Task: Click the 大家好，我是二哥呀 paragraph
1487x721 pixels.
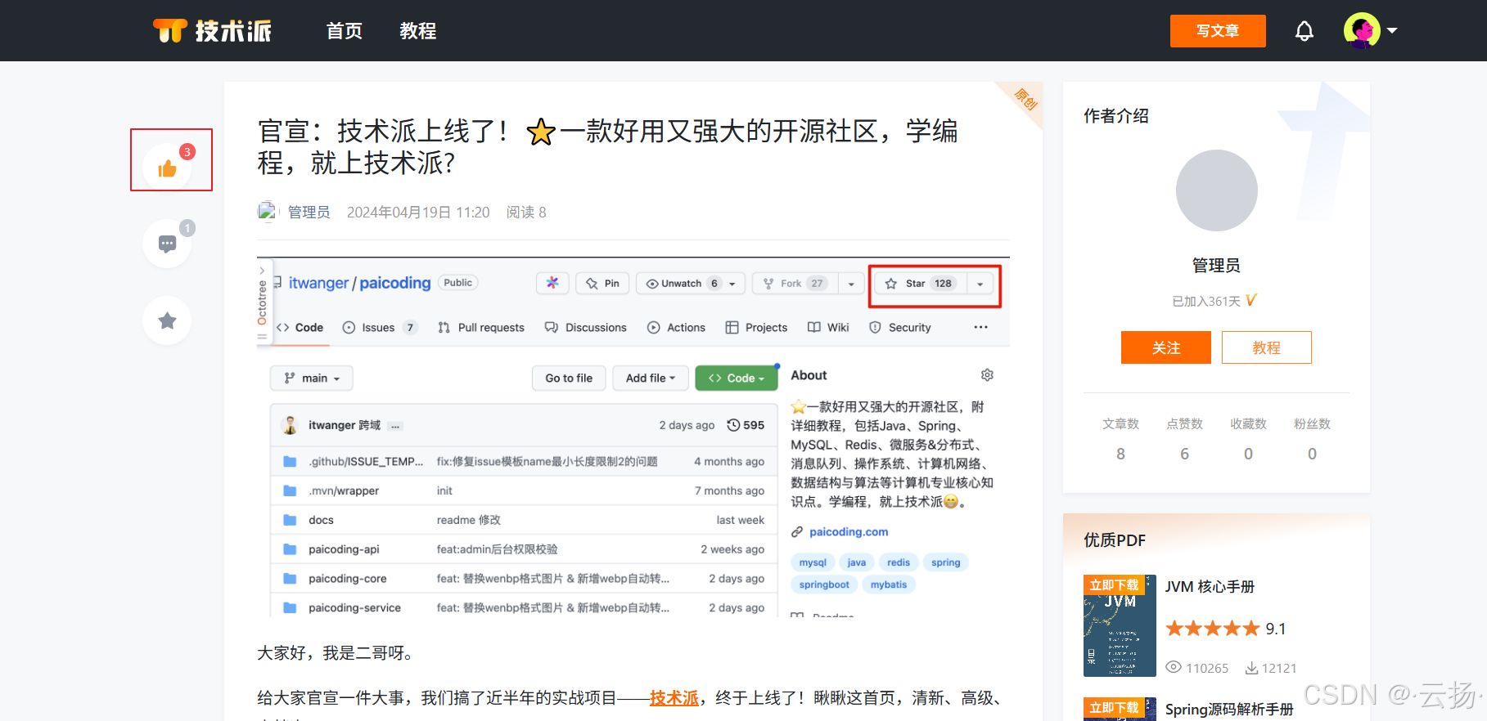Action: [339, 653]
